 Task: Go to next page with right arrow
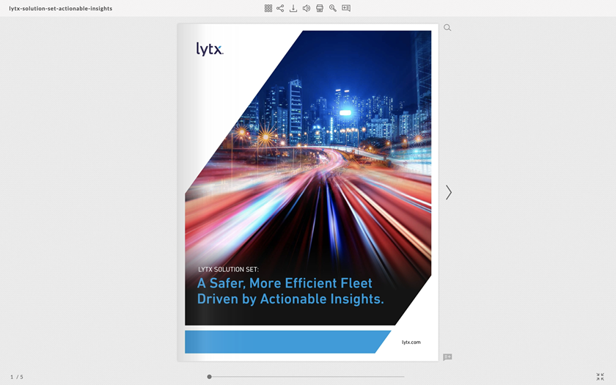click(449, 192)
